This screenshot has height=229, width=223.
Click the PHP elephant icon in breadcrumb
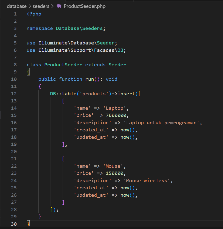(59, 6)
